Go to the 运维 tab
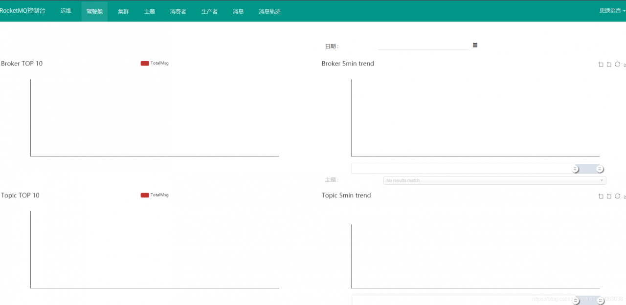 coord(66,11)
